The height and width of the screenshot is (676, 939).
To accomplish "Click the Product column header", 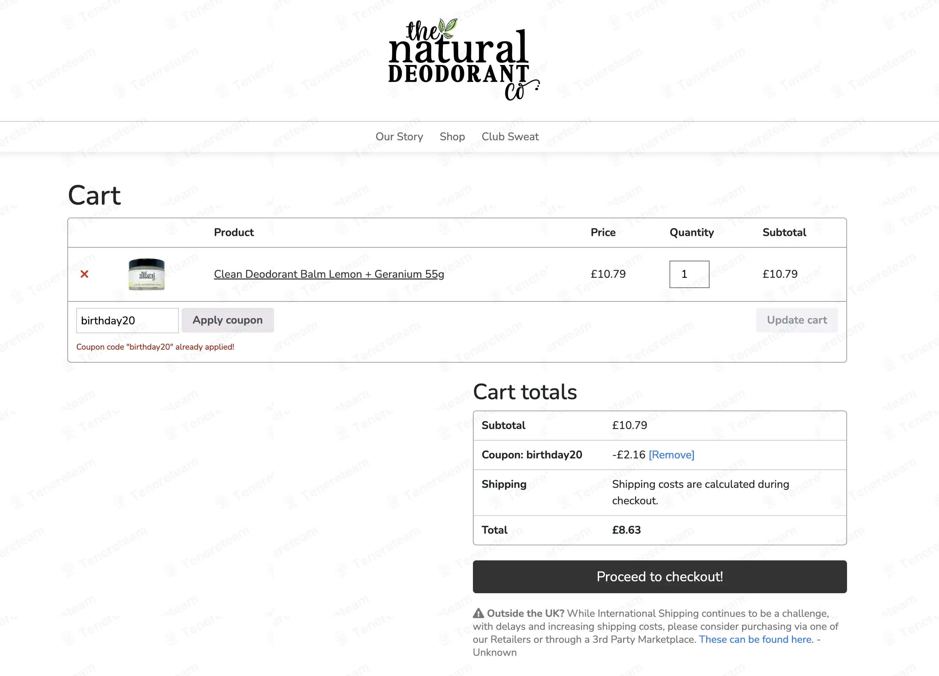I will click(234, 232).
